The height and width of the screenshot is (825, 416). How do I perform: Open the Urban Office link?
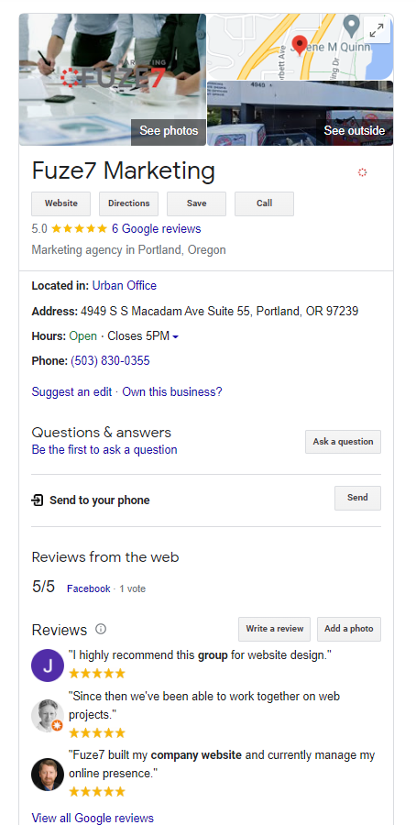coord(124,286)
